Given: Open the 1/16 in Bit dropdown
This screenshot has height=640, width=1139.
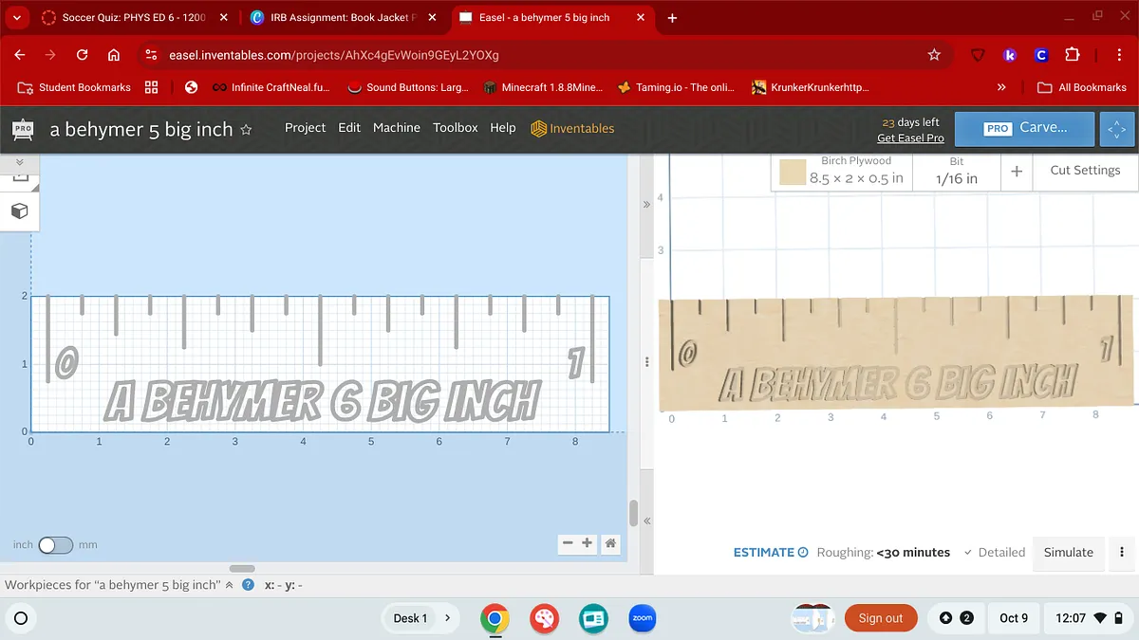Looking at the screenshot, I should pos(956,172).
